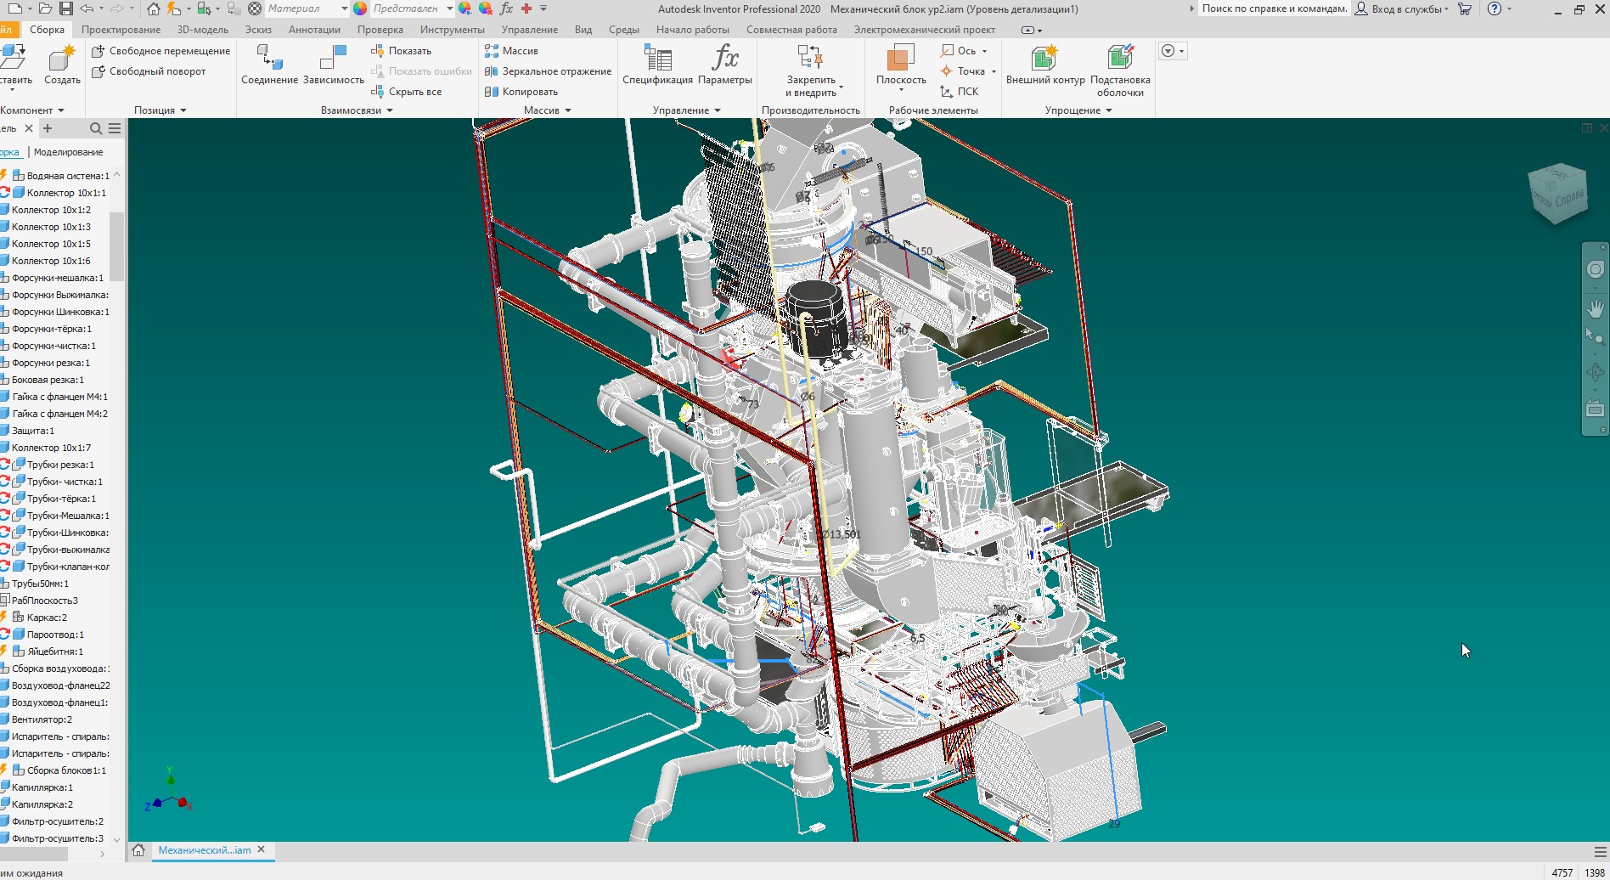Expand the Управление panel dropdown

(x=718, y=110)
